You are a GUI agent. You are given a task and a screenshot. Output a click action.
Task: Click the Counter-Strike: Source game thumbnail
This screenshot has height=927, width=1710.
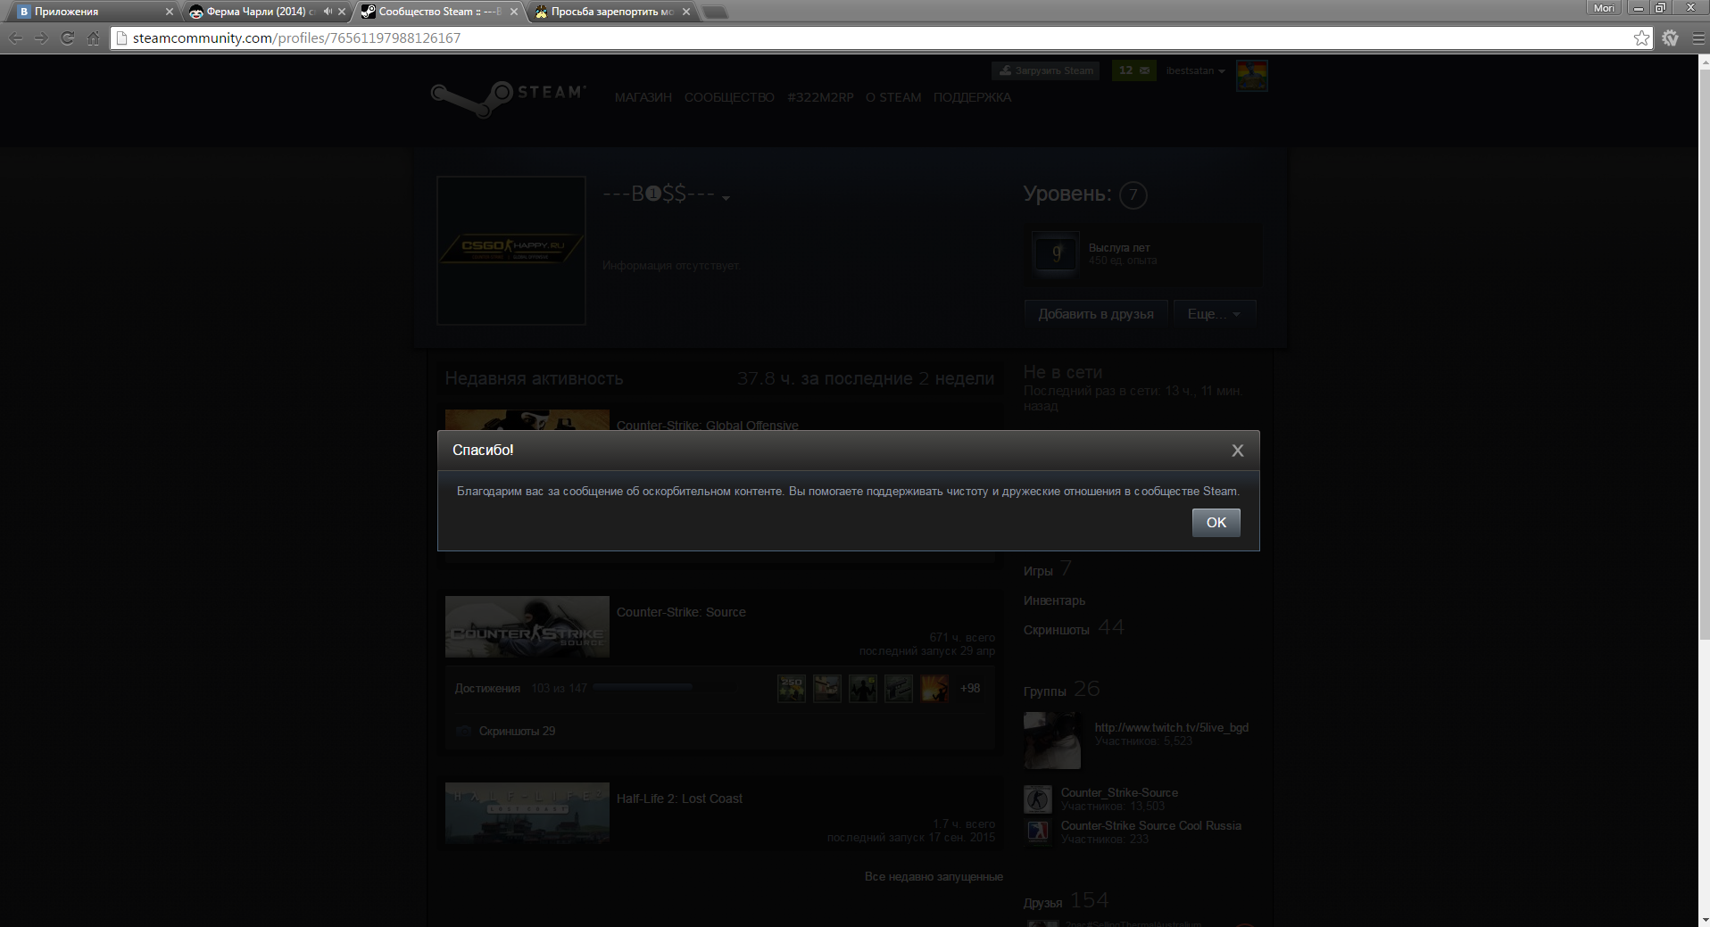[527, 626]
